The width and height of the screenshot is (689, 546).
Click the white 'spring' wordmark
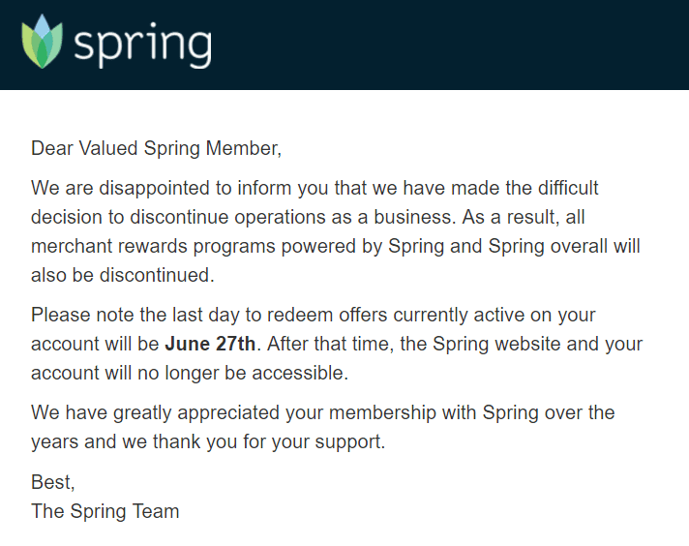pos(143,46)
